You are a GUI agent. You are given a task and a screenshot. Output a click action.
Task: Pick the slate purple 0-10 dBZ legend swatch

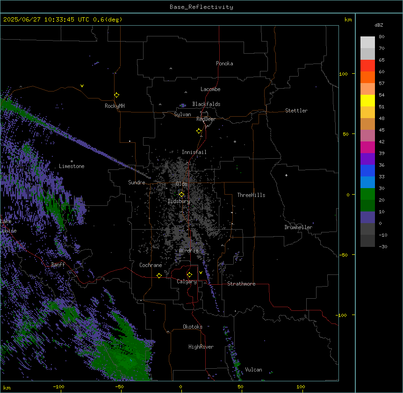[367, 218]
